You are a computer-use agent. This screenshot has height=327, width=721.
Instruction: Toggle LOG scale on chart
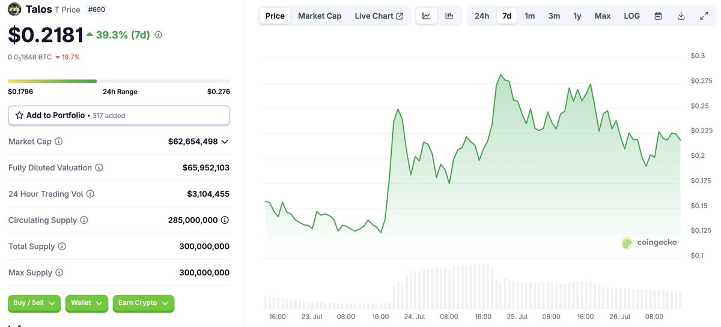coord(632,16)
